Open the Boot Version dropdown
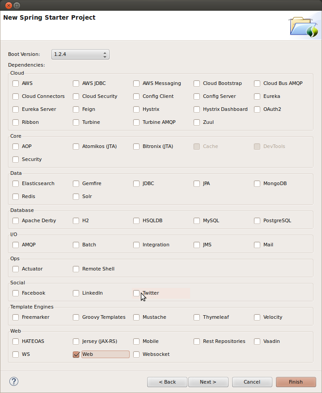The width and height of the screenshot is (322, 393). click(x=80, y=55)
